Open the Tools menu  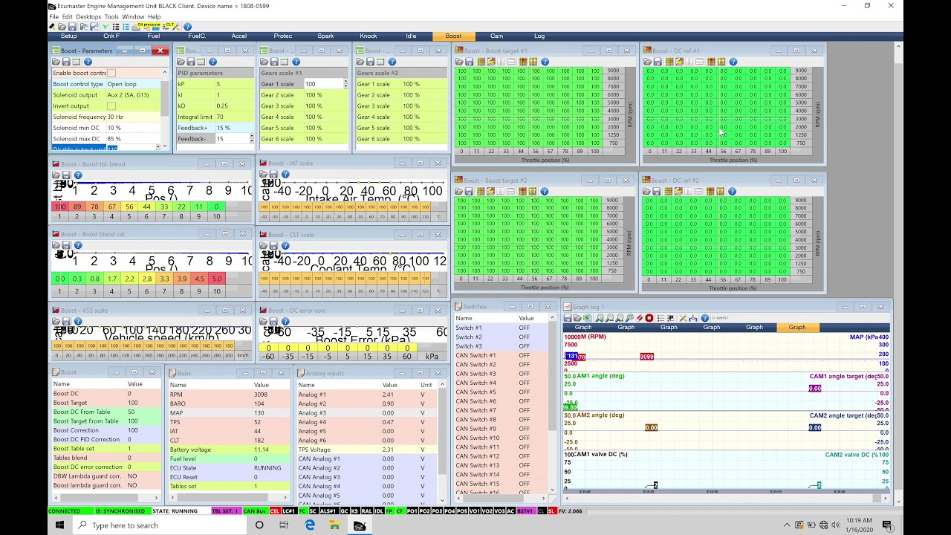click(111, 16)
